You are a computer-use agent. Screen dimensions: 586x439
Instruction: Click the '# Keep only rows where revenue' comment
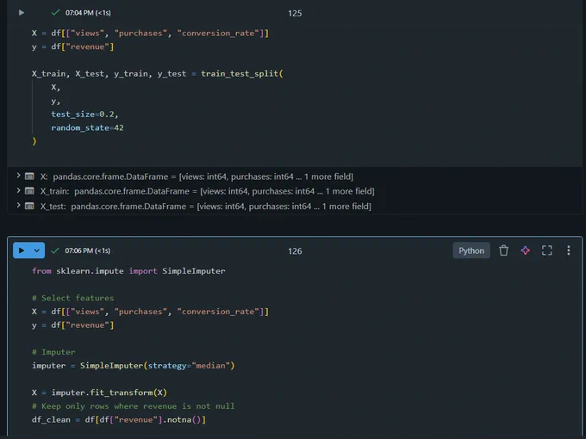pos(133,406)
